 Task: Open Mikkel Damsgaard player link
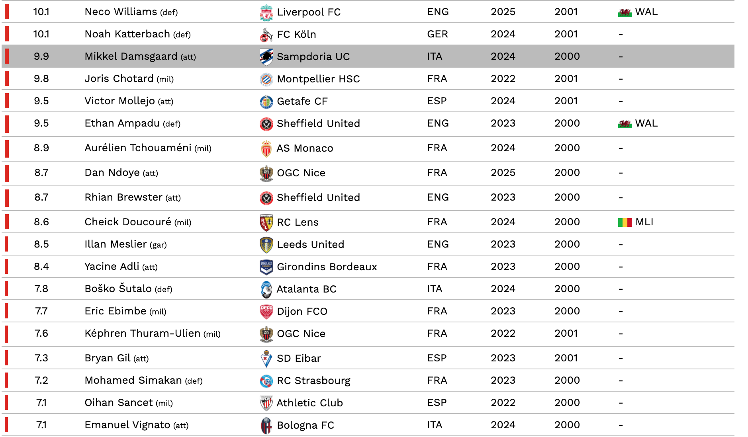coord(131,57)
